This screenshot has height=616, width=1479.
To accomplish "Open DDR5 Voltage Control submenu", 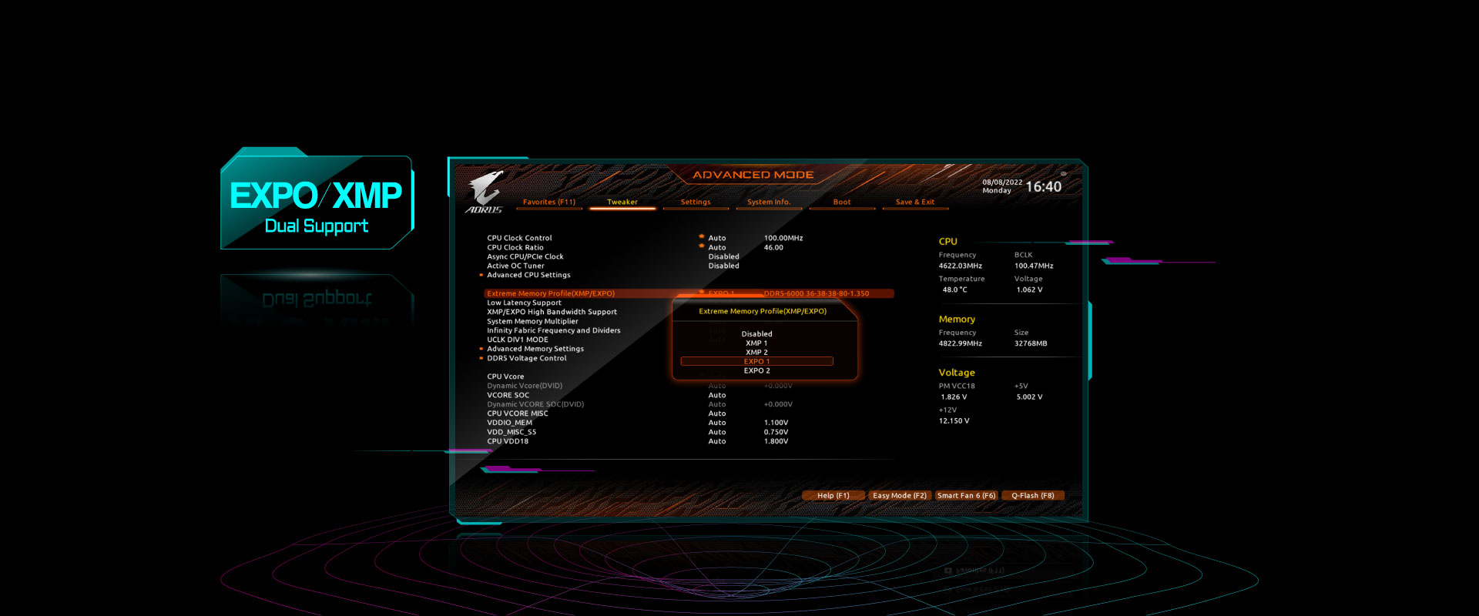I will coord(526,358).
